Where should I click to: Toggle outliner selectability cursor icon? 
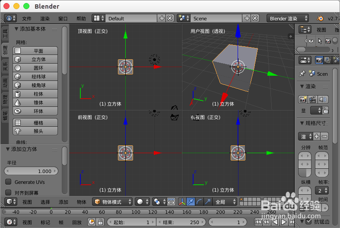click(320, 41)
